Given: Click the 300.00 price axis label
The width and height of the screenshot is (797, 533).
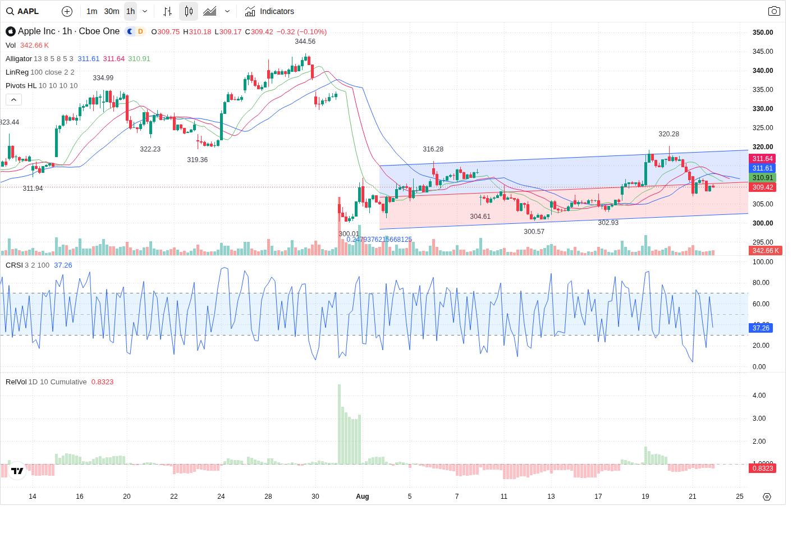Looking at the screenshot, I should coord(763,223).
